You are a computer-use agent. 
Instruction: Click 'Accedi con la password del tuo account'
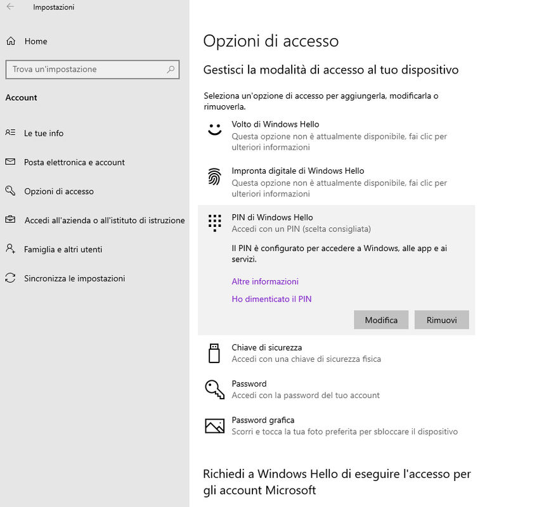[x=306, y=395]
